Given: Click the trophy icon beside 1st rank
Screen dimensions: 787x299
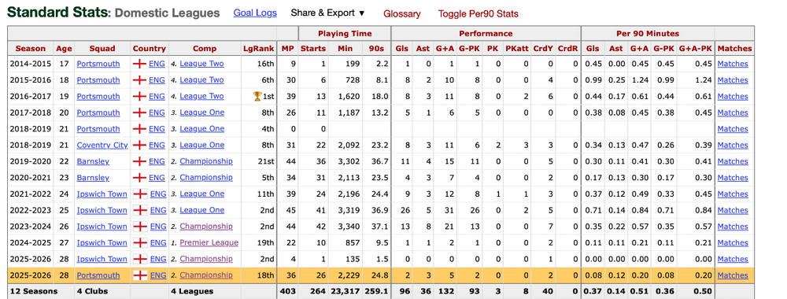Looking at the screenshot, I should click(258, 96).
